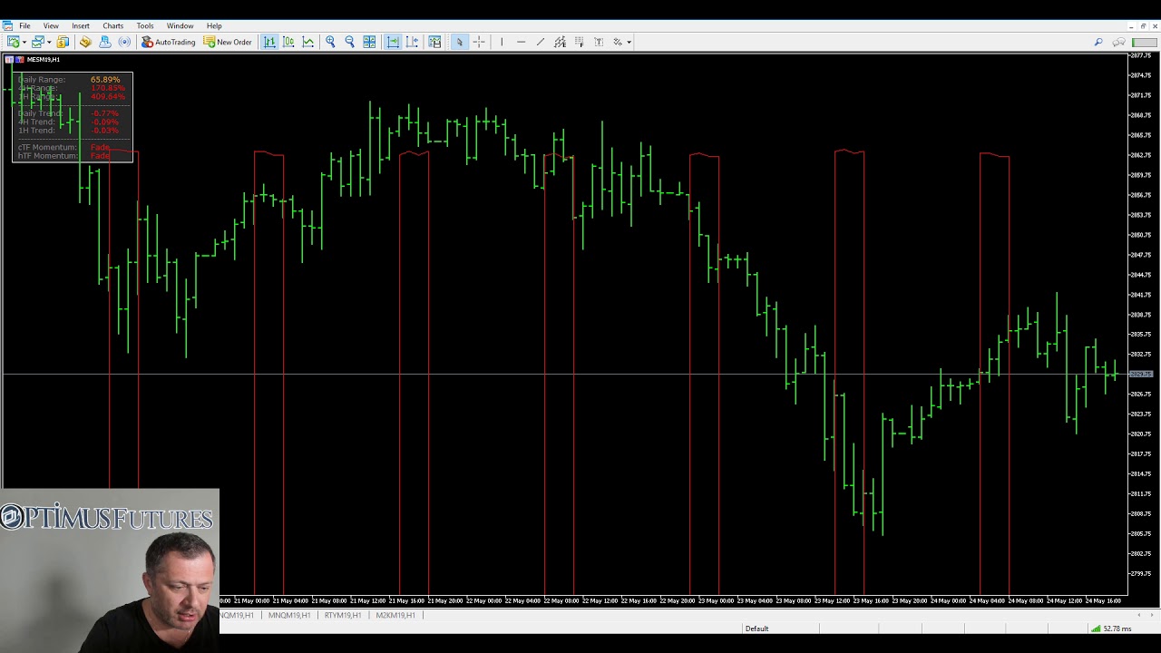Toggle the chart shift
Screen dimensions: 1161x653
412,42
